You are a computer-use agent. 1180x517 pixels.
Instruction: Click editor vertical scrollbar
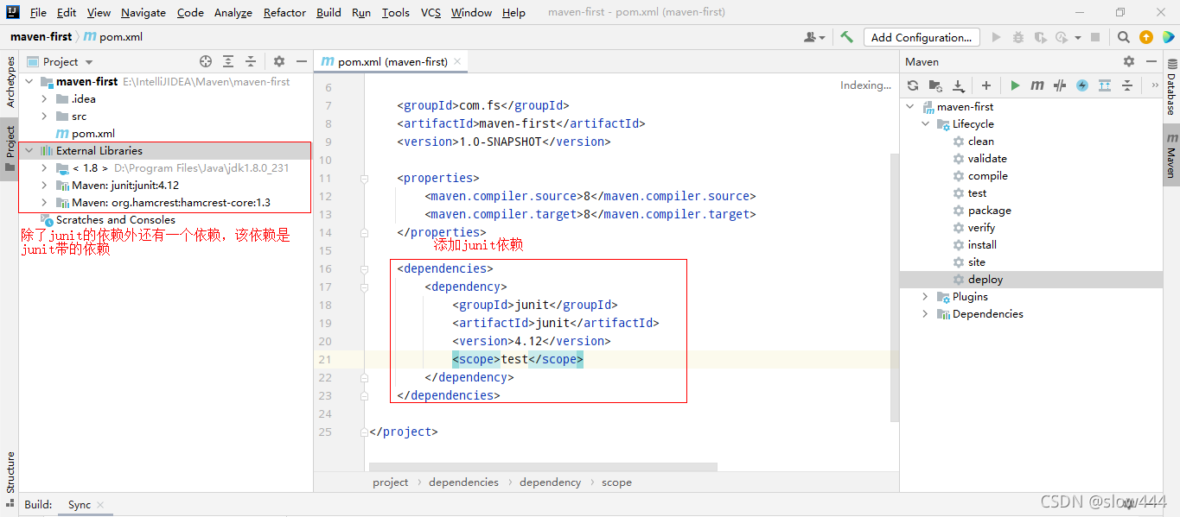coord(895,287)
